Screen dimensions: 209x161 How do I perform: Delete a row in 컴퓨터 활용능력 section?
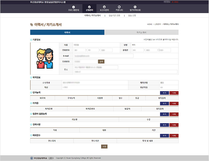tap(174, 114)
